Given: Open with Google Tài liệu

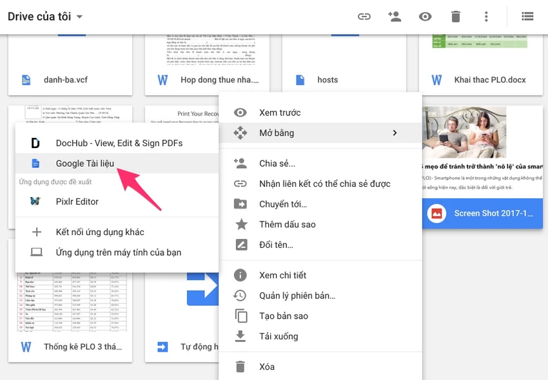Looking at the screenshot, I should (117, 164).
